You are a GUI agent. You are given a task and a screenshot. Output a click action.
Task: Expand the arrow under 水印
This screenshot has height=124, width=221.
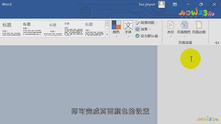click(x=171, y=36)
